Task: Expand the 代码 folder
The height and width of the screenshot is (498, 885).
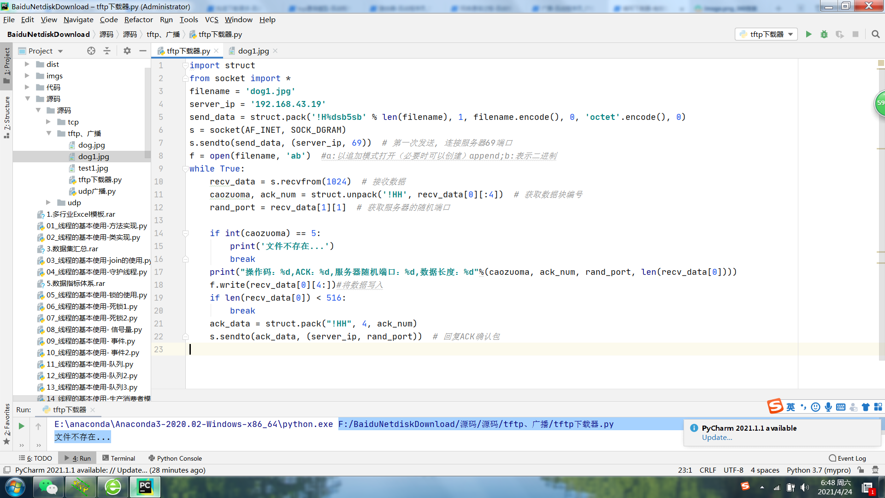Action: click(x=27, y=87)
